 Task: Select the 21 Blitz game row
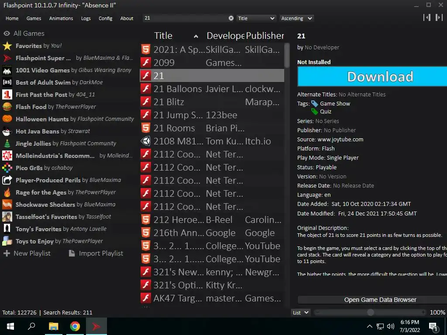(212, 102)
